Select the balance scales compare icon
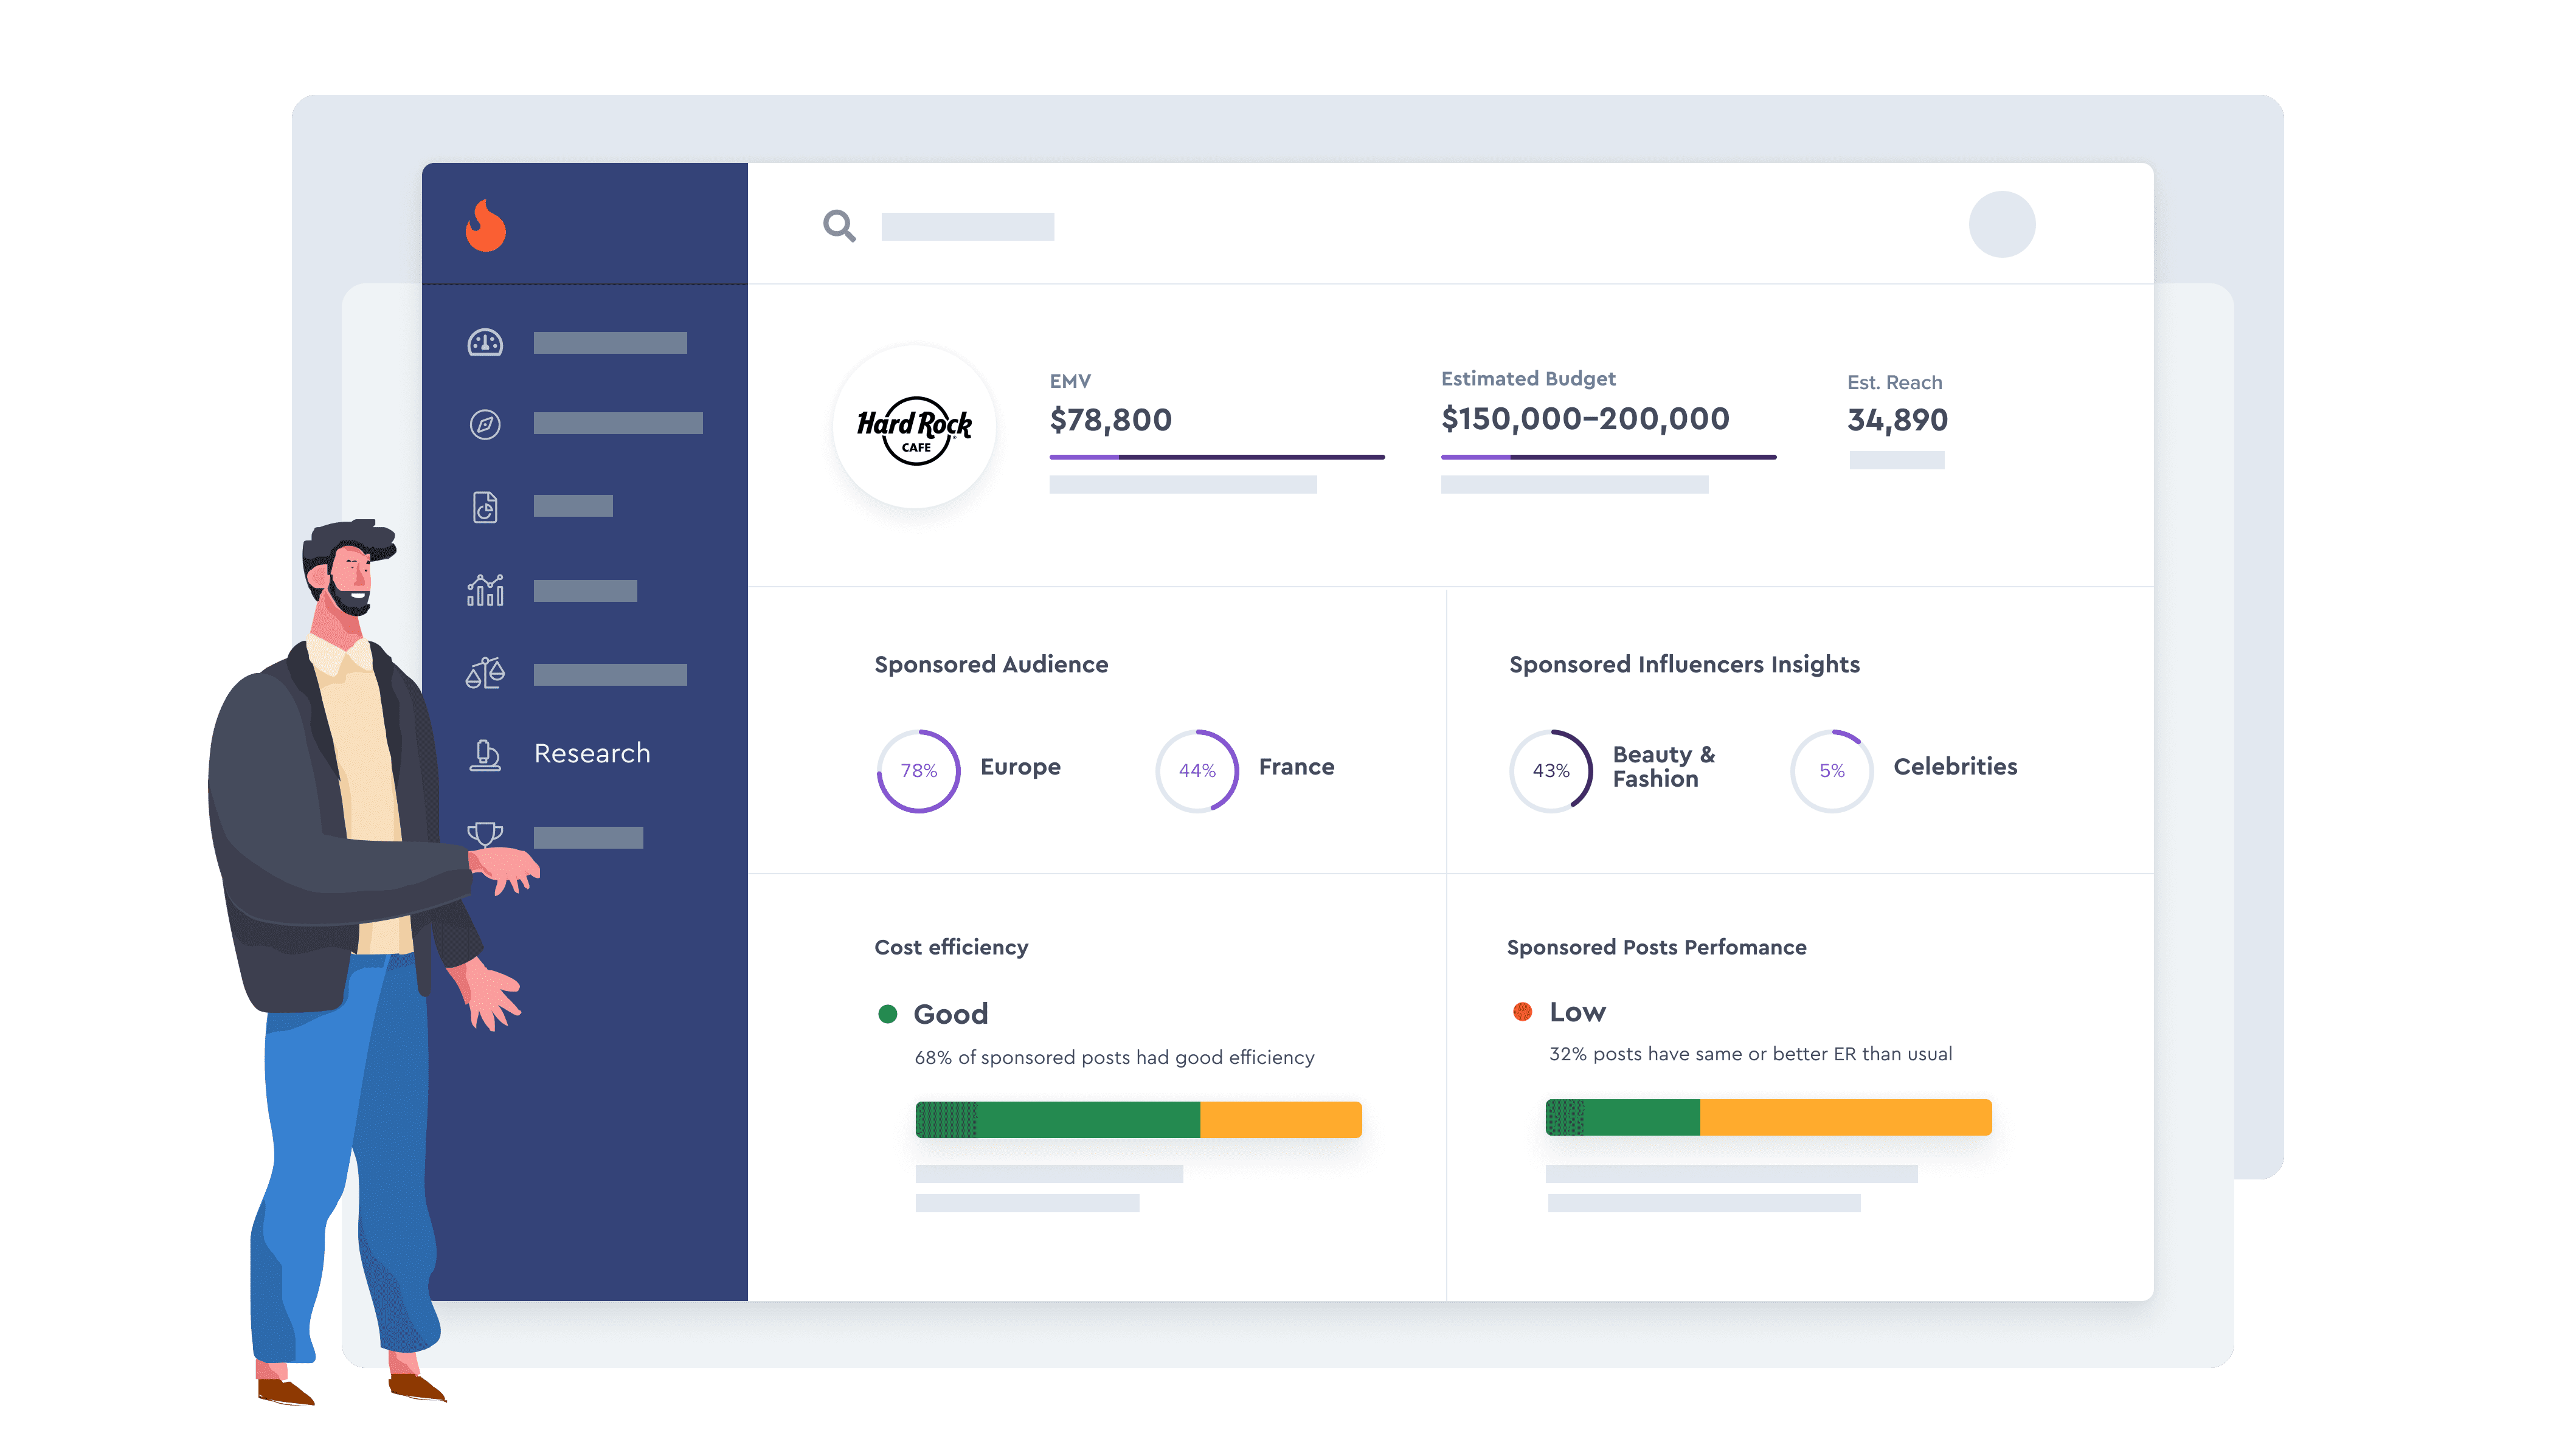The height and width of the screenshot is (1453, 2576). point(485,674)
